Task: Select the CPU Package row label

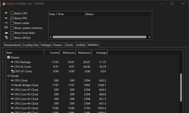Action: [x=22, y=62]
